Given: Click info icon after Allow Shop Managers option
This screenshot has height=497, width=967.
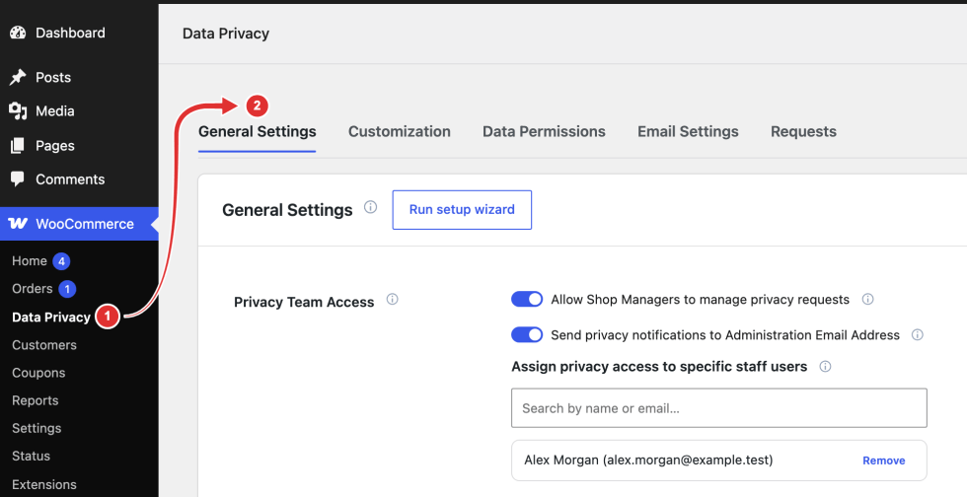Looking at the screenshot, I should (x=867, y=300).
